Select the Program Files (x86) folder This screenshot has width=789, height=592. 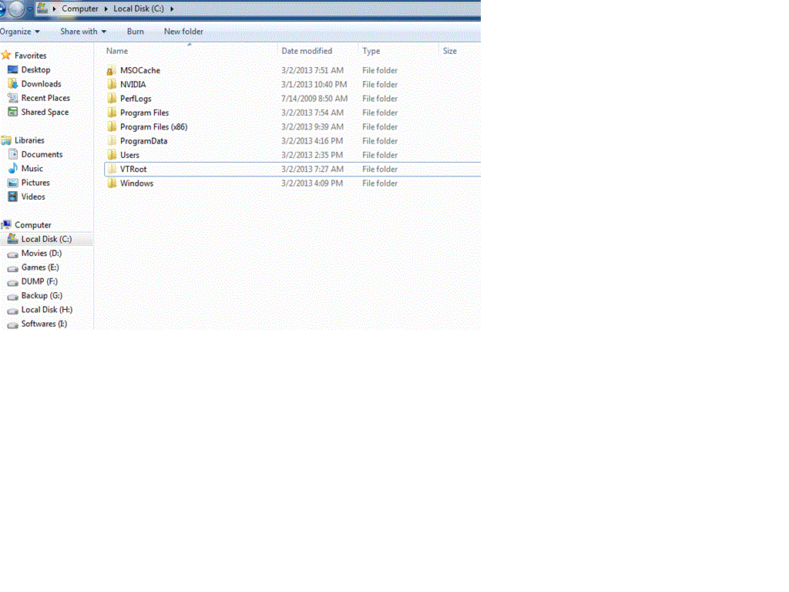click(153, 127)
